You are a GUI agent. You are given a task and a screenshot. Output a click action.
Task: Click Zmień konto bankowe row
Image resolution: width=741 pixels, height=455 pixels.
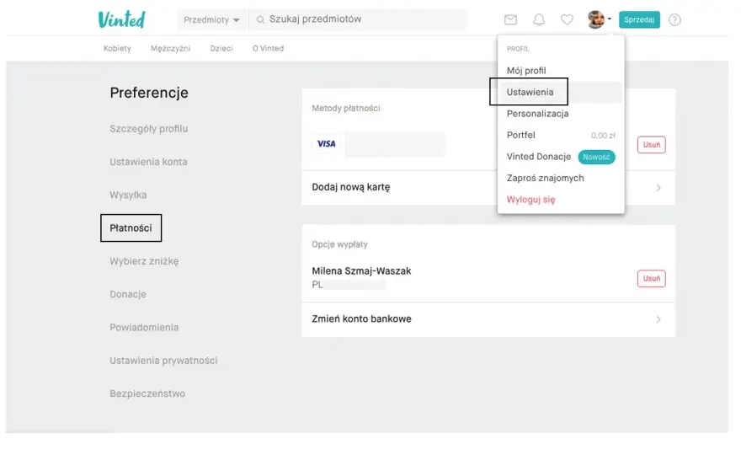[488, 319]
